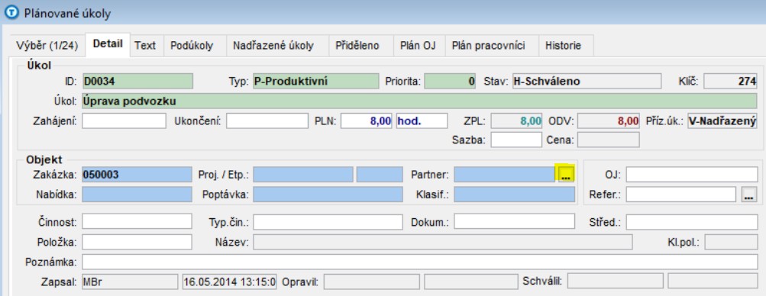This screenshot has height=296, width=766.
Task: Click the Stav field H-Schváleno
Action: (587, 82)
